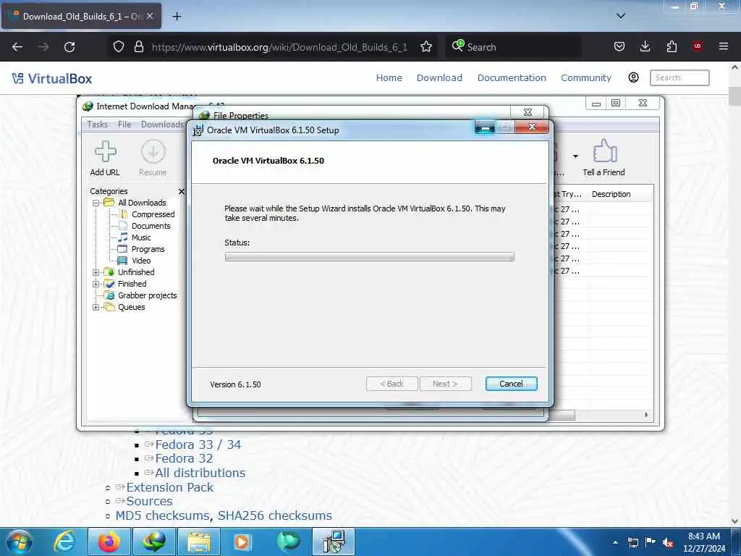Click the padlock site info icon
Screen dimensions: 741x556
tap(138, 47)
